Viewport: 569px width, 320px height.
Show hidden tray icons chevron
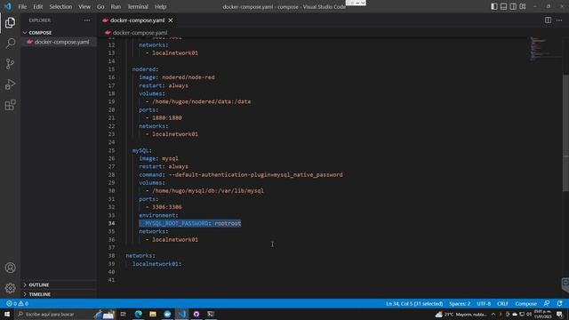[x=493, y=314]
